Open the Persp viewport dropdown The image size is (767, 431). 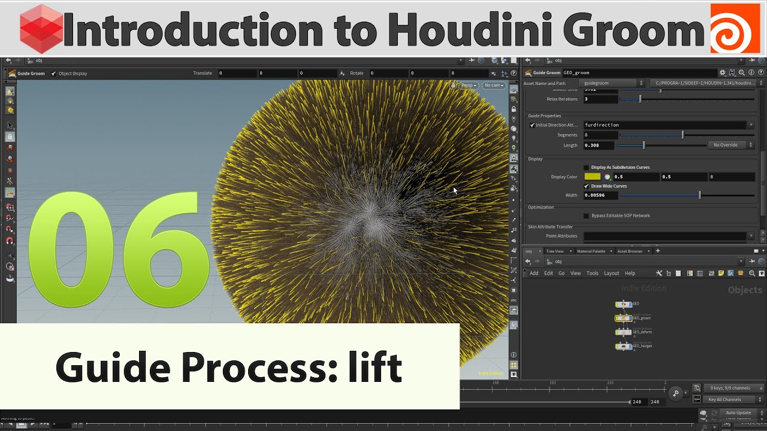[469, 86]
